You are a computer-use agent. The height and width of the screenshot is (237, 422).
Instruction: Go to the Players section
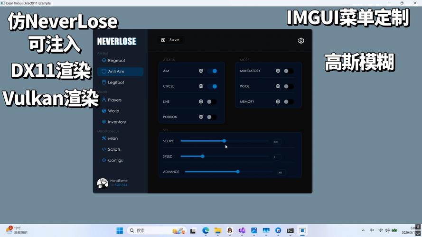click(120, 100)
